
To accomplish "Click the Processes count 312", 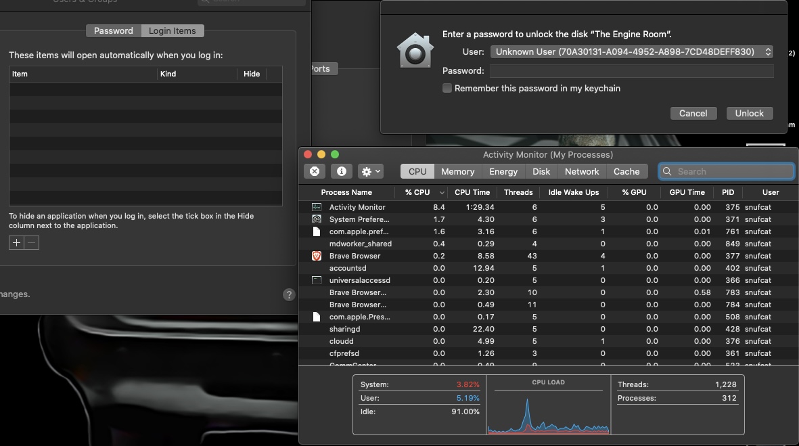I will (729, 398).
